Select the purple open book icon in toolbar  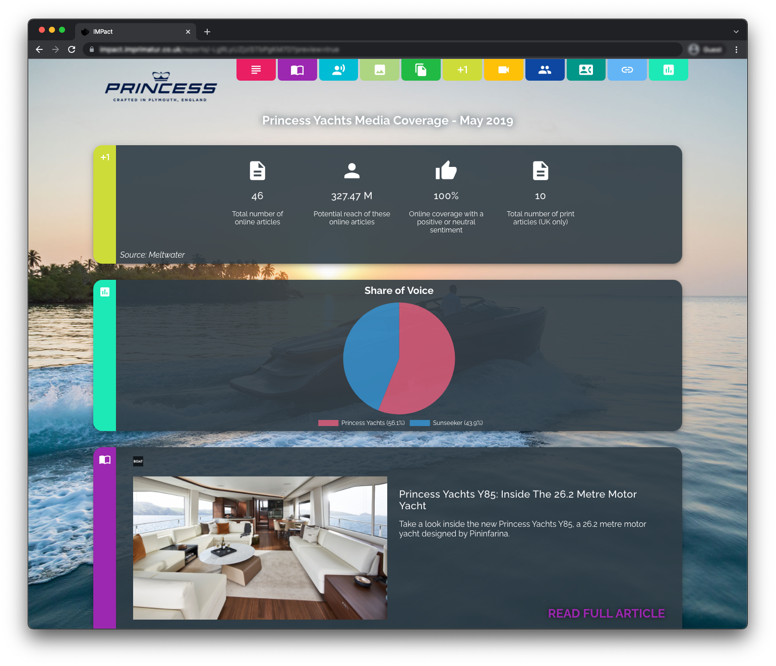pyautogui.click(x=297, y=70)
